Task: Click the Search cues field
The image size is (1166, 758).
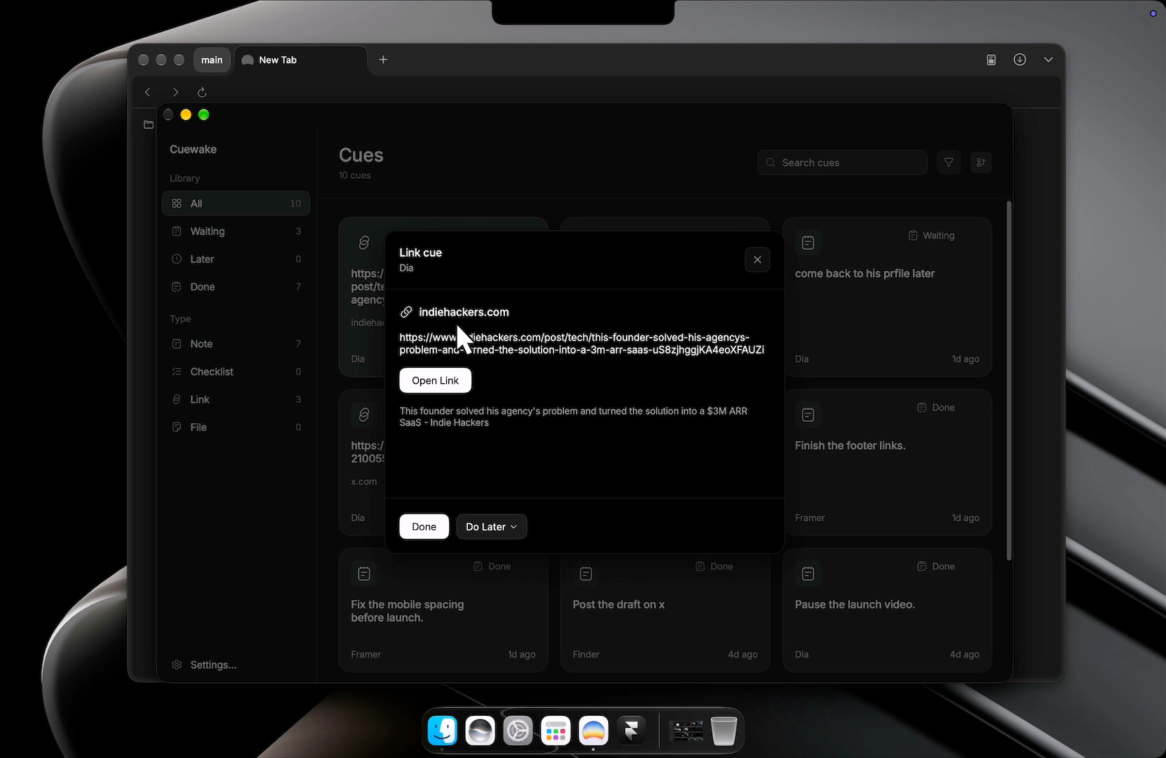Action: [x=842, y=162]
